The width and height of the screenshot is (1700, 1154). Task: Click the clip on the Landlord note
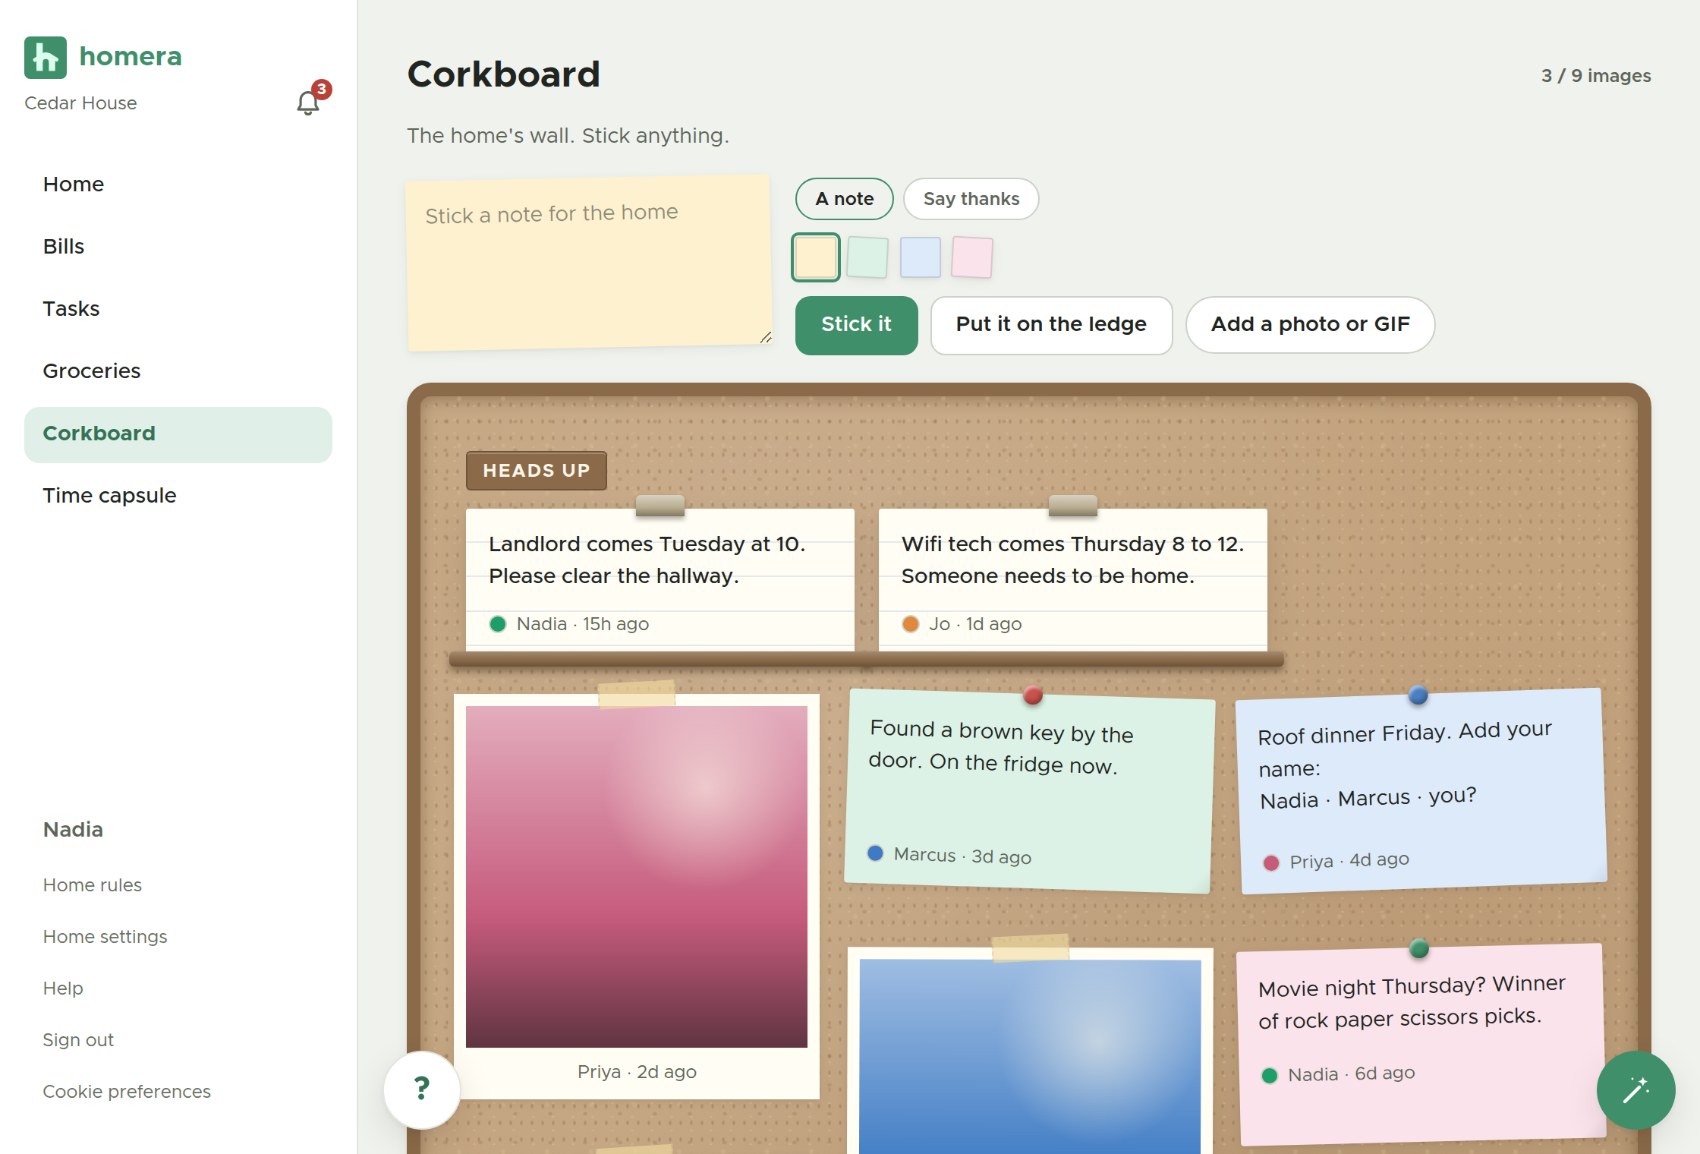[660, 506]
